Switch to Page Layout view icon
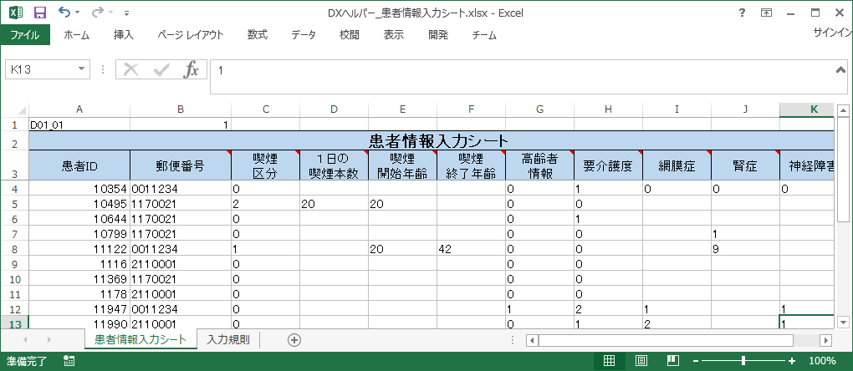Viewport: 853px width, 371px height. [640, 361]
